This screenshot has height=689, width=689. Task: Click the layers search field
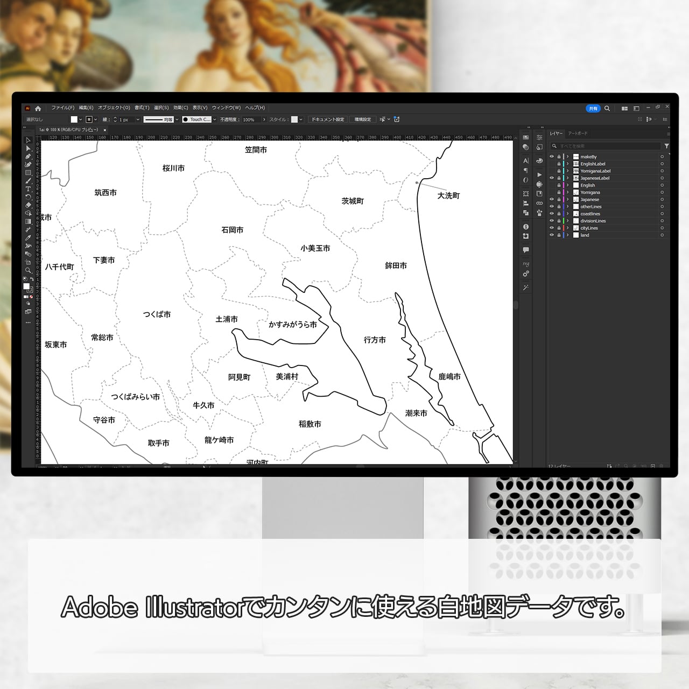(x=606, y=146)
